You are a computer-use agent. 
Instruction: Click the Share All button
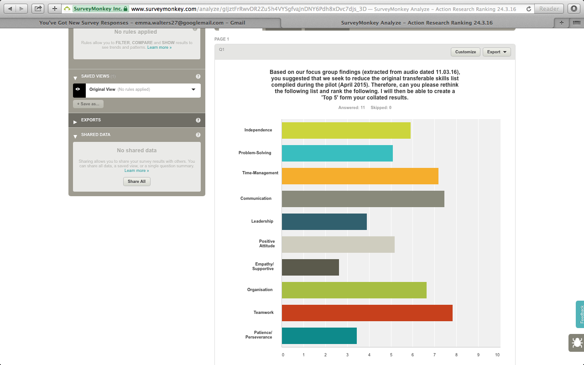coord(136,182)
